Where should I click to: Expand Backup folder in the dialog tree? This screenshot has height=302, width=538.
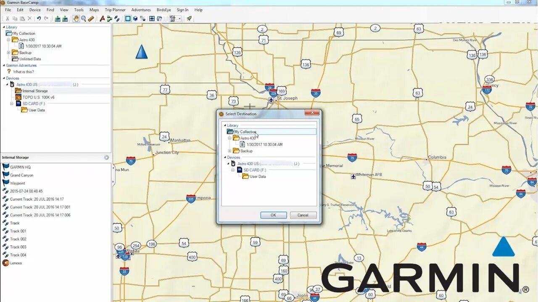229,151
